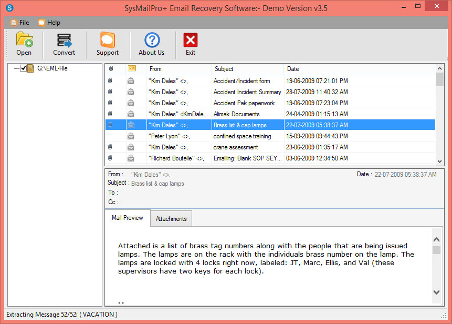Click the mail preview scroll up arrow

click(x=436, y=240)
